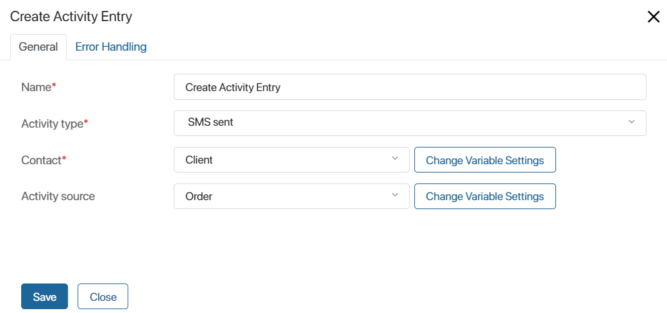Click the Close button at bottom
The width and height of the screenshot is (667, 313).
pos(103,296)
